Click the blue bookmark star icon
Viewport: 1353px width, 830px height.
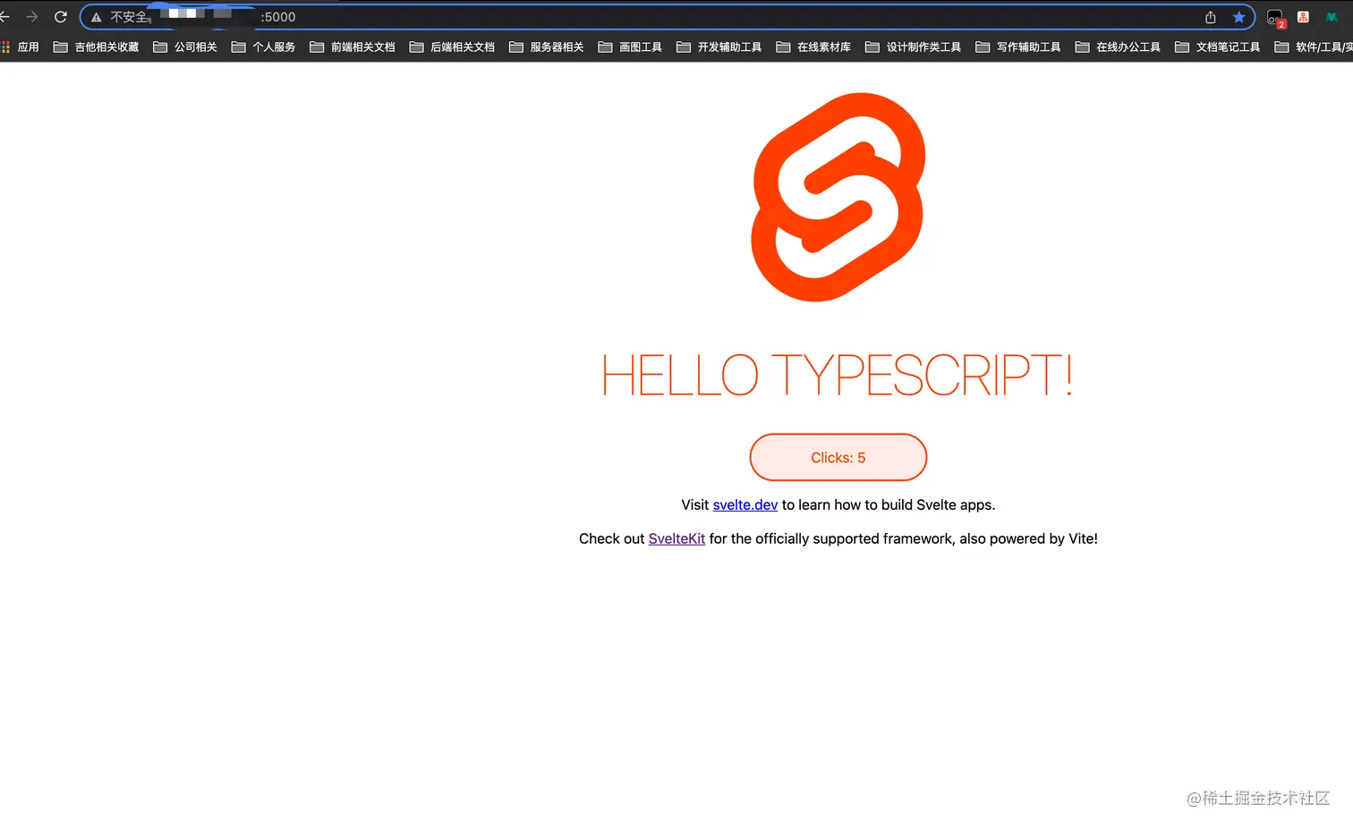coord(1239,17)
